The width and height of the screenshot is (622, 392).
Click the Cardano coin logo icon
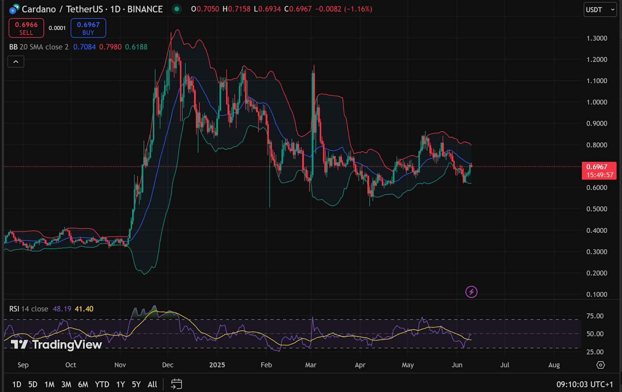14,9
